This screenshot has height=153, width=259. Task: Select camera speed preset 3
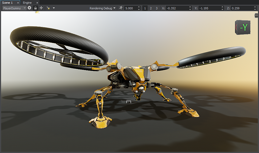[x=156, y=8]
